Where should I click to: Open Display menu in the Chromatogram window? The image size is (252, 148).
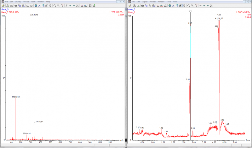[145, 2]
